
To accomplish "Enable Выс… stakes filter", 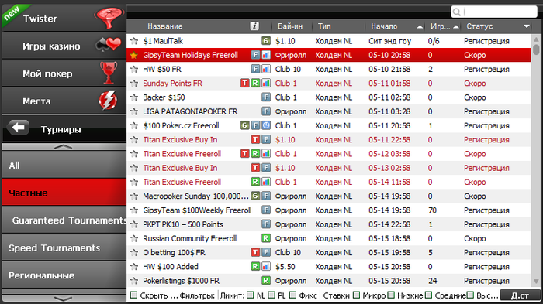I will point(470,295).
